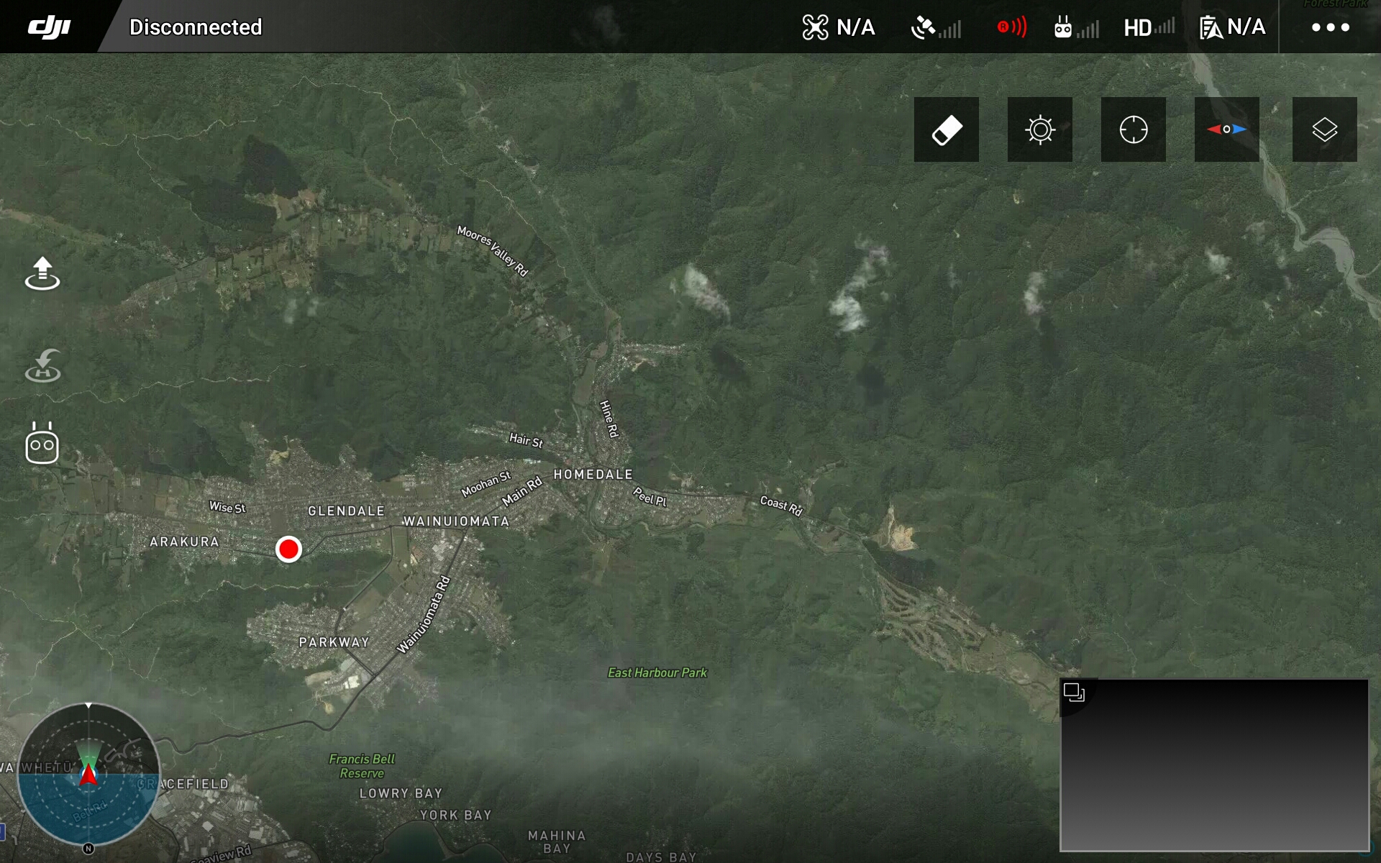Tap the YORK BAY label
This screenshot has height=863, width=1381.
point(455,815)
